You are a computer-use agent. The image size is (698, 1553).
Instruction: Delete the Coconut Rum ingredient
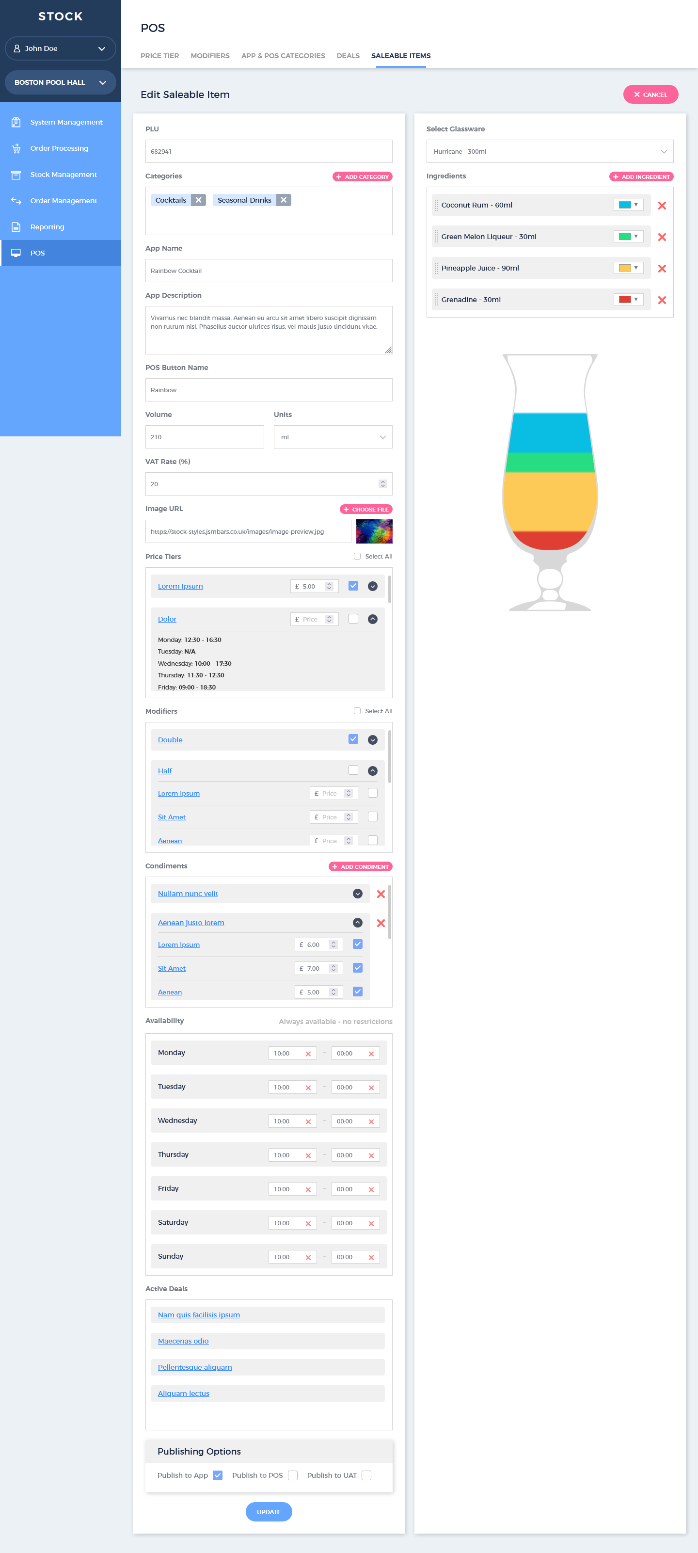pyautogui.click(x=662, y=206)
